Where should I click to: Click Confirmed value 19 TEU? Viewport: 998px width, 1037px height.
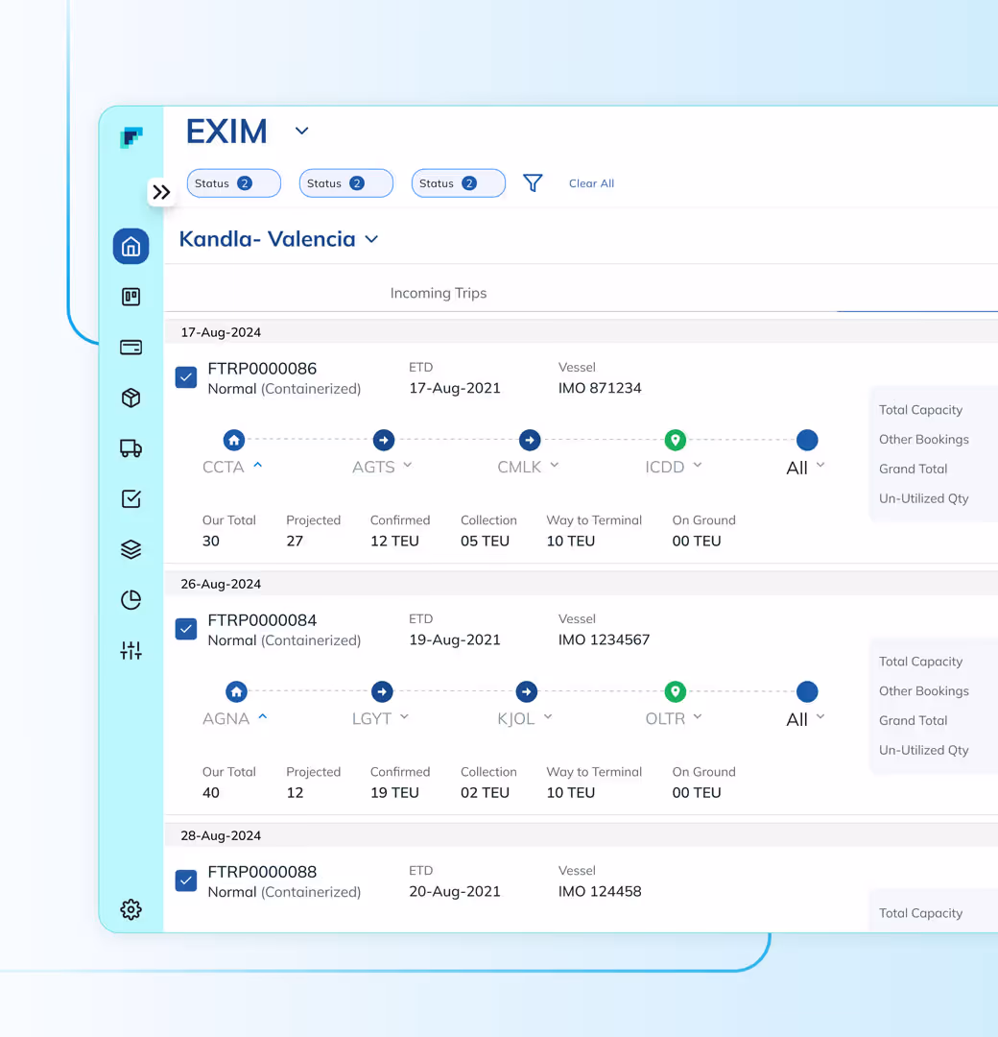click(x=394, y=793)
